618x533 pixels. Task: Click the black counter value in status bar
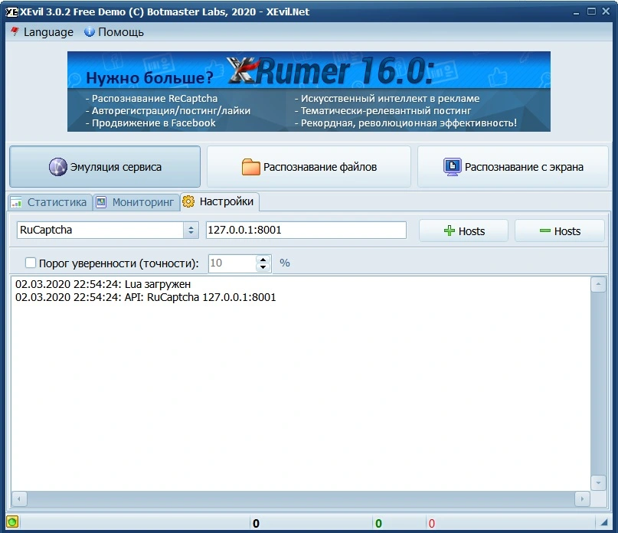click(x=256, y=524)
